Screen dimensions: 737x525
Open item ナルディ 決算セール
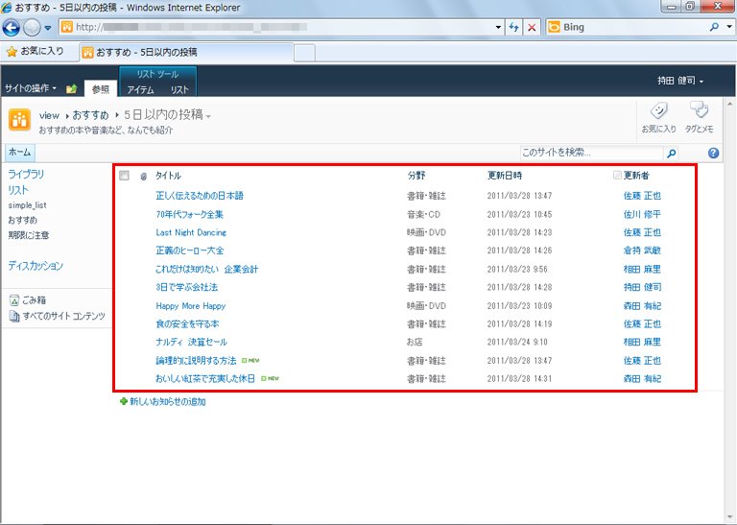[191, 343]
